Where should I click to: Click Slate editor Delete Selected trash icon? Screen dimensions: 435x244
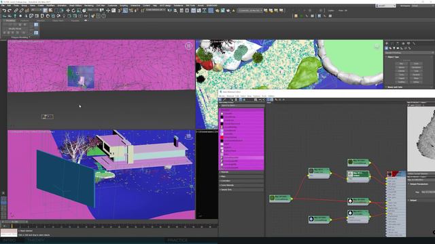[237, 100]
